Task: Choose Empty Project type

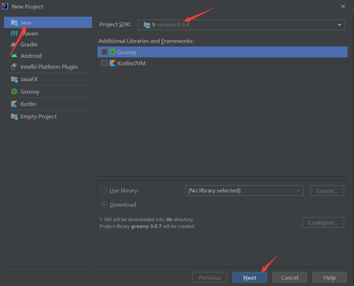Action: point(48,117)
